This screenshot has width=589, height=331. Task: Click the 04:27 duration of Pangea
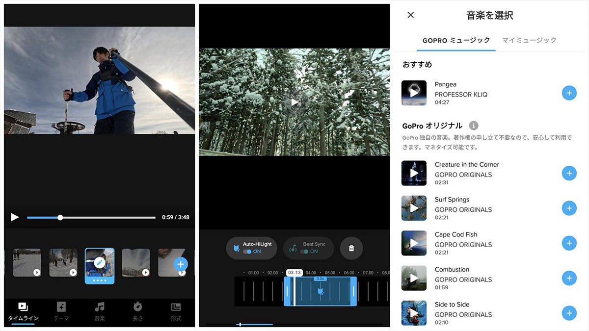click(442, 102)
